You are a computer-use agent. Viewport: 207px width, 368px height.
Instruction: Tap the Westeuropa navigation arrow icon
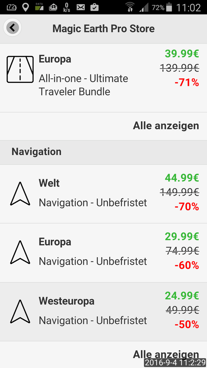tap(20, 311)
